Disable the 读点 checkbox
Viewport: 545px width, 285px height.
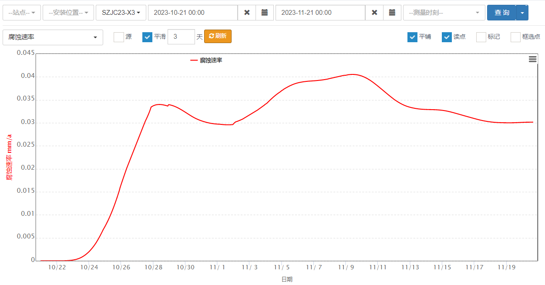pyautogui.click(x=447, y=37)
